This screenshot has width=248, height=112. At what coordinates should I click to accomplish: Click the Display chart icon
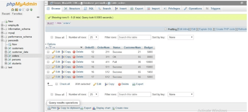coord(94,108)
